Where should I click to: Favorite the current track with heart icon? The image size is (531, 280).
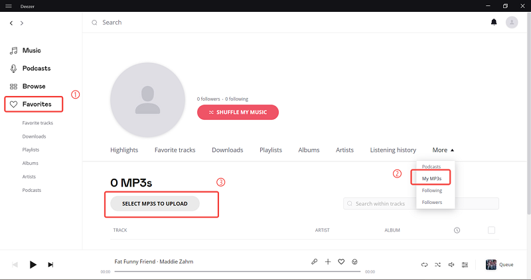(x=341, y=262)
